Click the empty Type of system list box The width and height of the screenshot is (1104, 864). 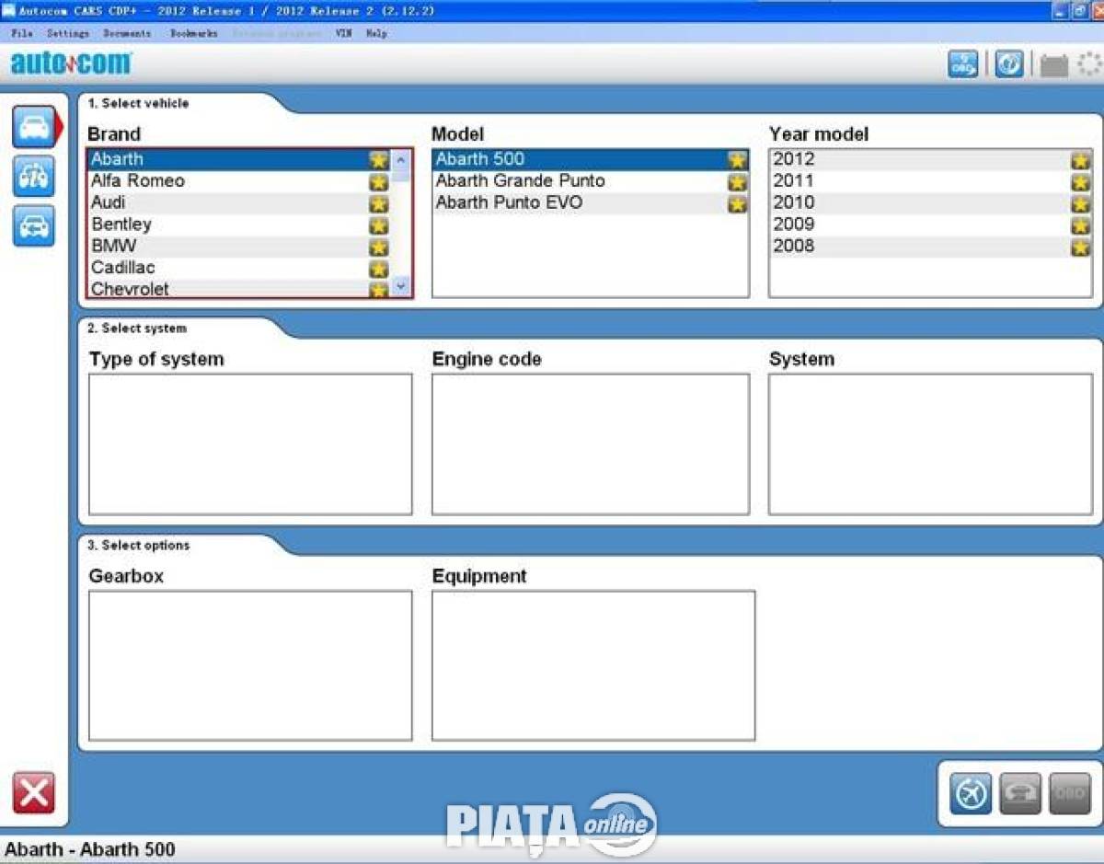coord(250,444)
